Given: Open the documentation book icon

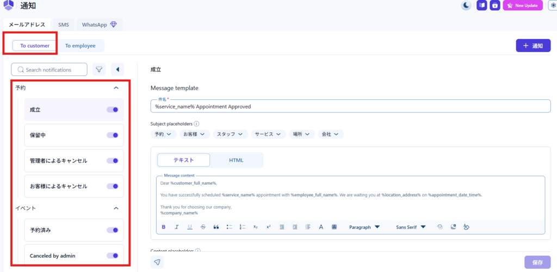Looking at the screenshot, I should 481,5.
